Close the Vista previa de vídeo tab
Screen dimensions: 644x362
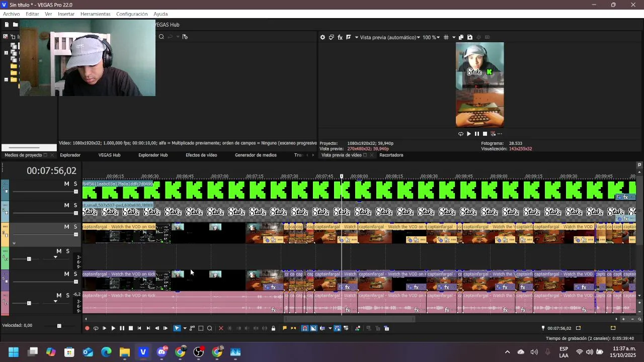click(372, 155)
